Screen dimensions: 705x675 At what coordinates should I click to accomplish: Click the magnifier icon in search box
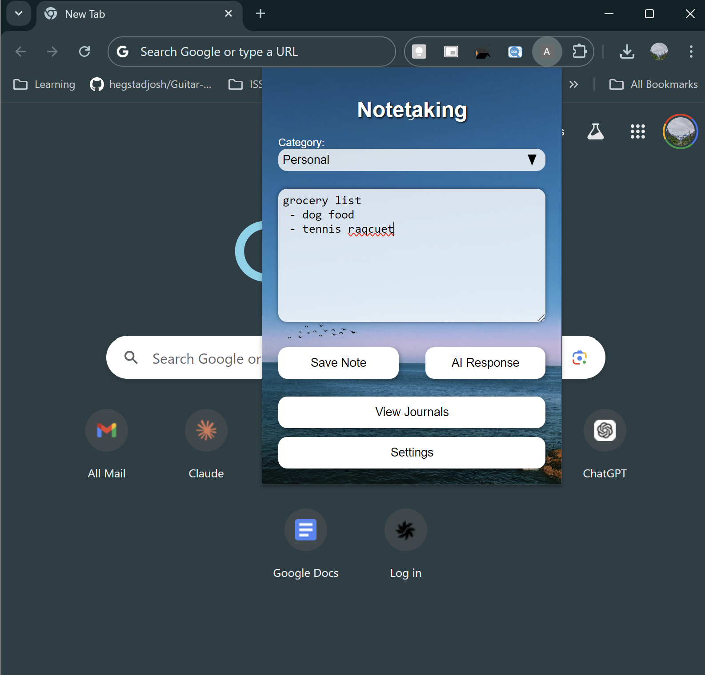click(131, 357)
